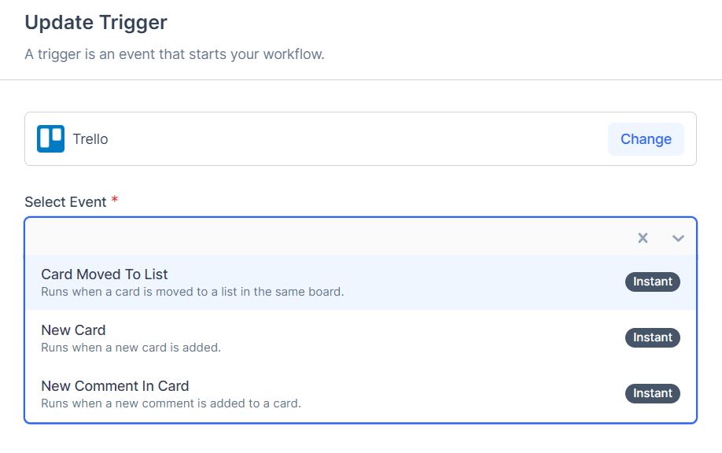
Task: Click the Update Trigger heading
Action: (x=96, y=22)
